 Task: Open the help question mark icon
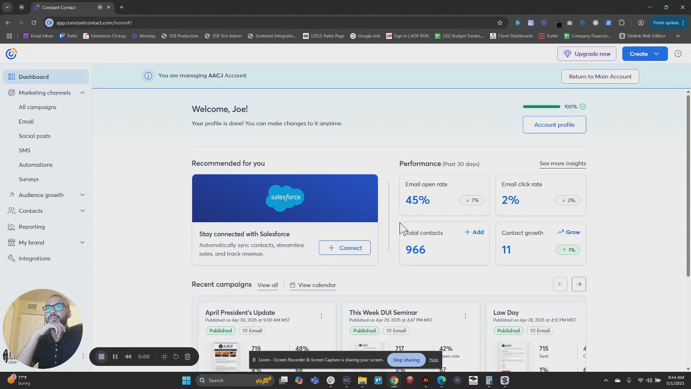[678, 53]
